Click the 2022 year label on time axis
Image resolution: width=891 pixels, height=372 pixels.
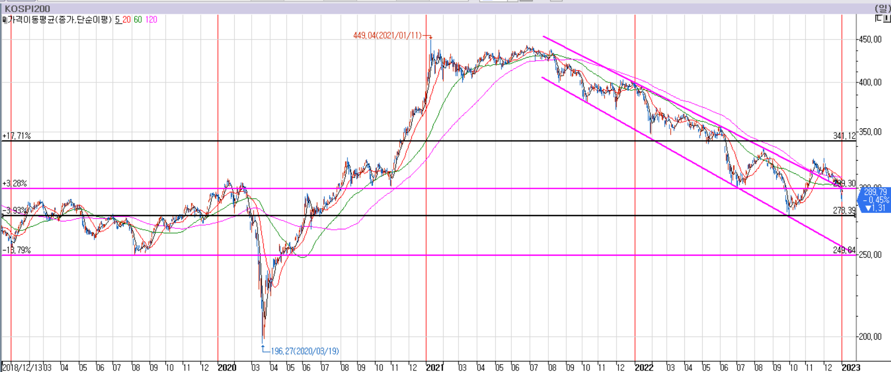coord(644,367)
